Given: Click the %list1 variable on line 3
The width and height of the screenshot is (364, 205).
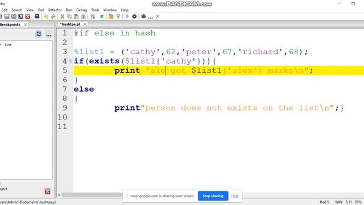Looking at the screenshot, I should 89,52.
